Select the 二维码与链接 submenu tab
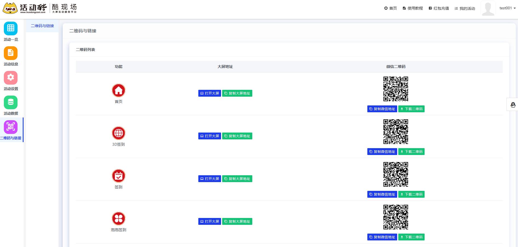 tap(42, 26)
